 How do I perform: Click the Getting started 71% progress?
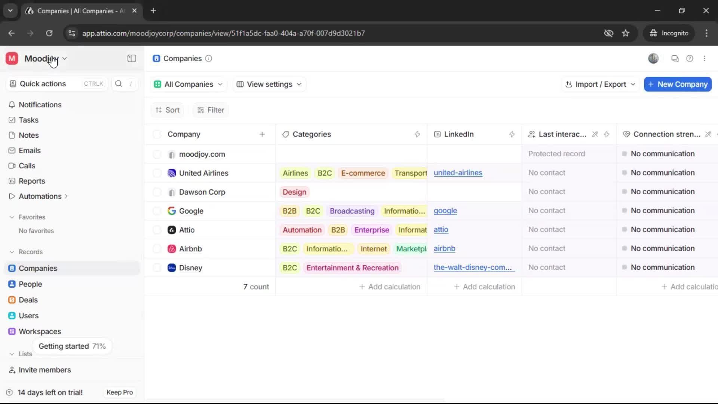(x=72, y=346)
